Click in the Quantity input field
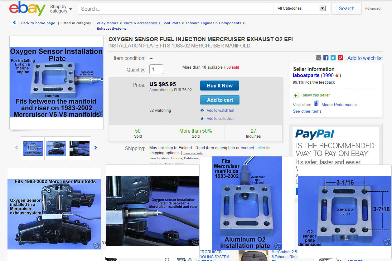The width and height of the screenshot is (392, 261). click(x=156, y=69)
